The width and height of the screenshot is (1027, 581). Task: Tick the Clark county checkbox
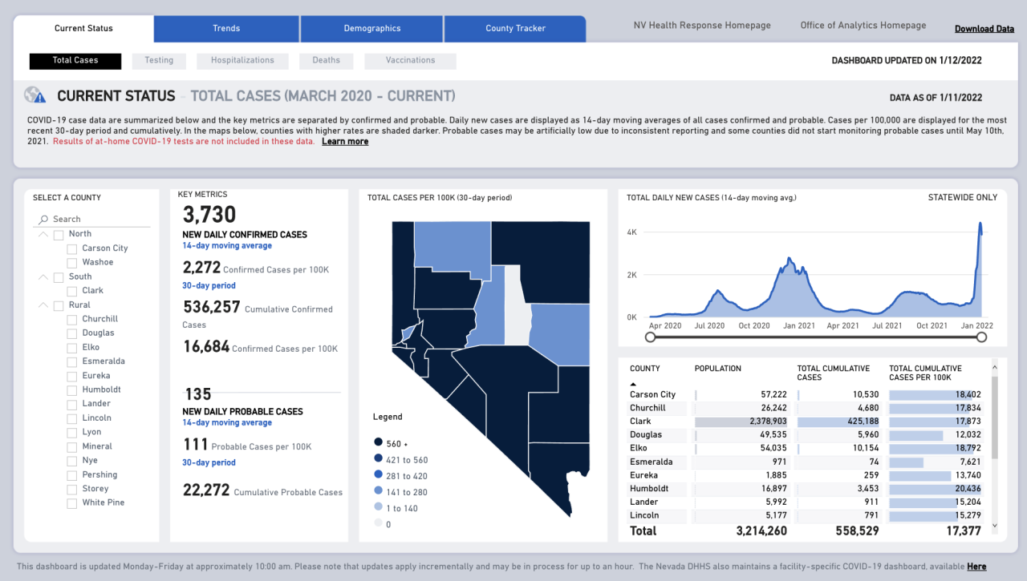click(x=72, y=291)
